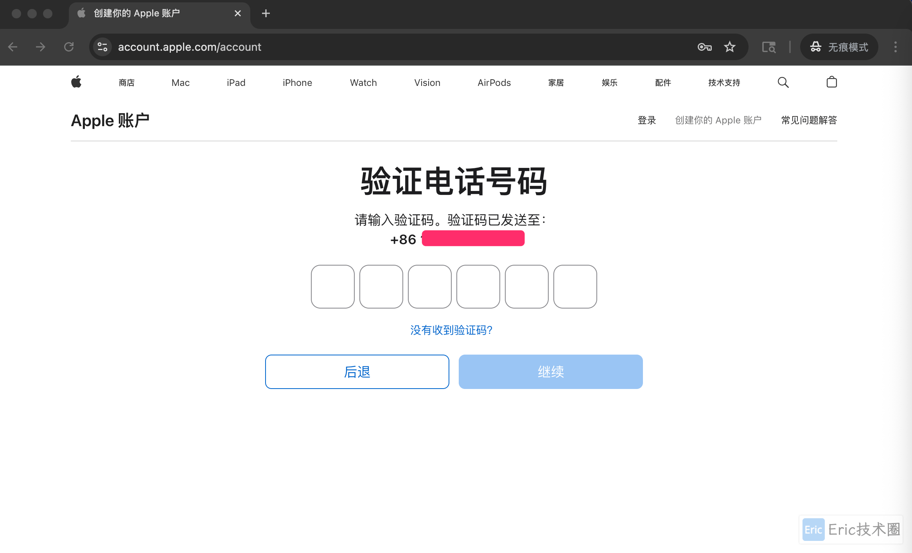Reload the page with refresh icon
Image resolution: width=912 pixels, height=553 pixels.
69,47
